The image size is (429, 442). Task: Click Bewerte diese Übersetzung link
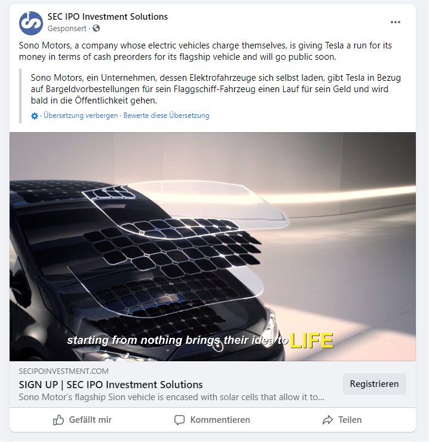point(166,115)
